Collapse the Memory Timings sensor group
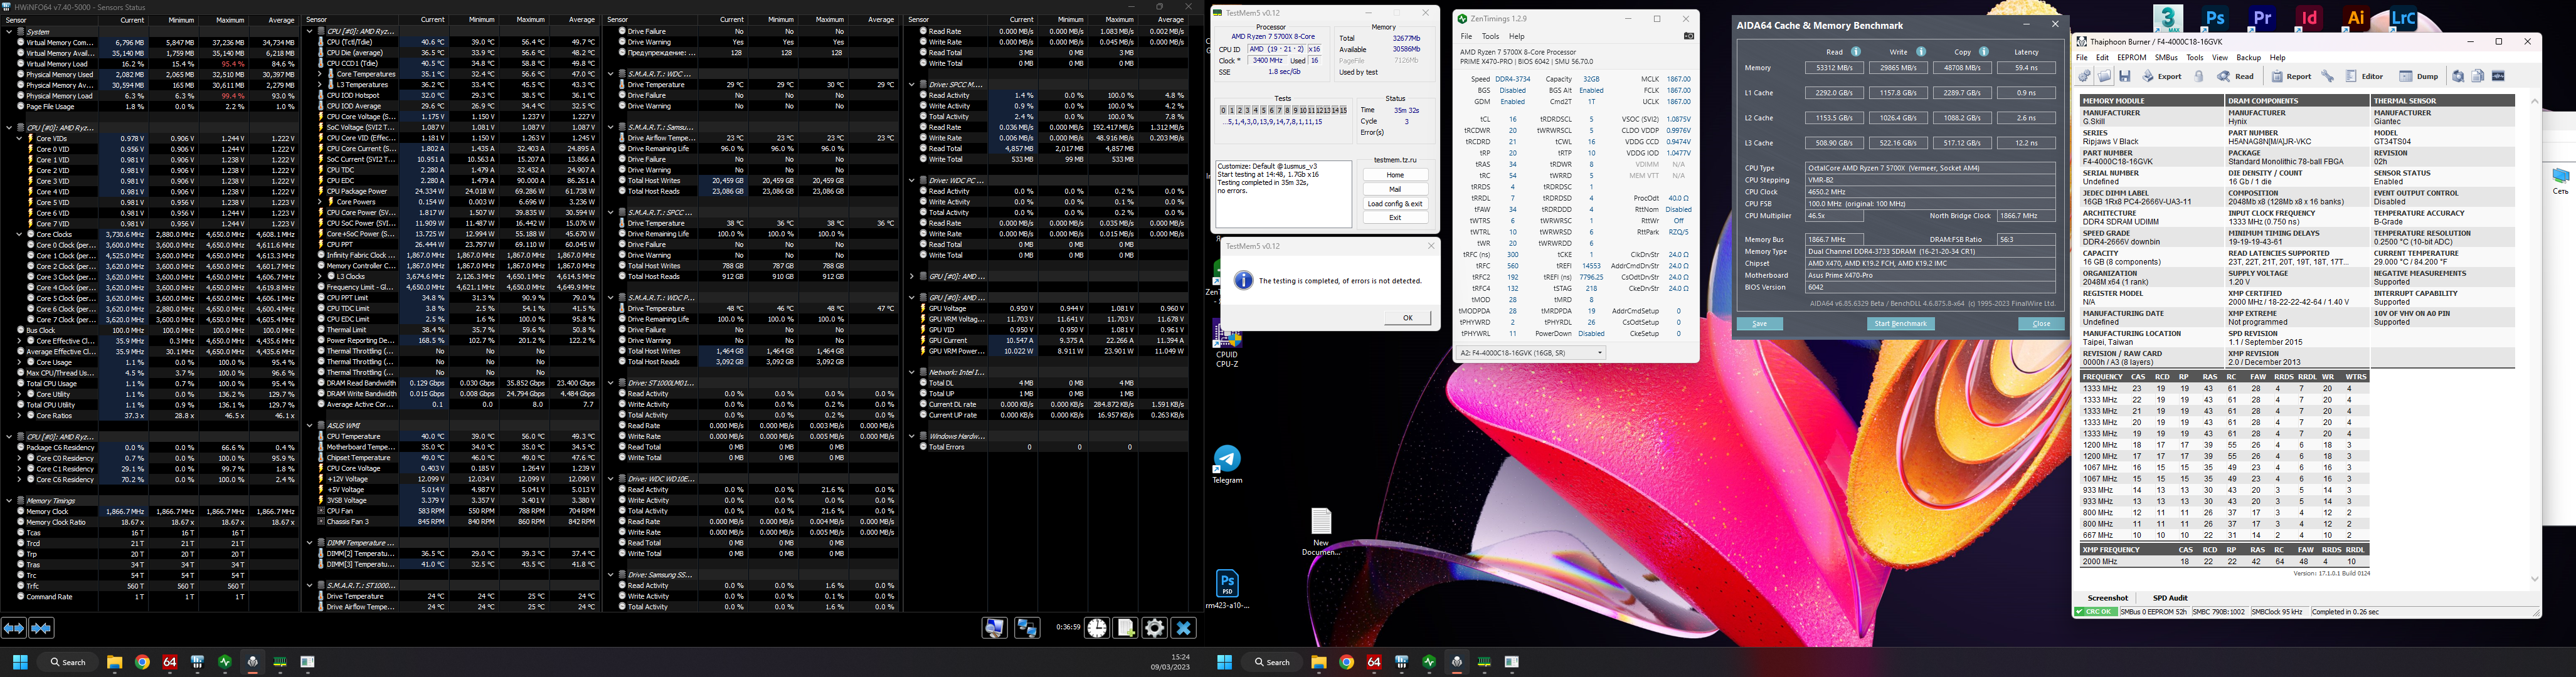Image resolution: width=2576 pixels, height=677 pixels. 9,501
